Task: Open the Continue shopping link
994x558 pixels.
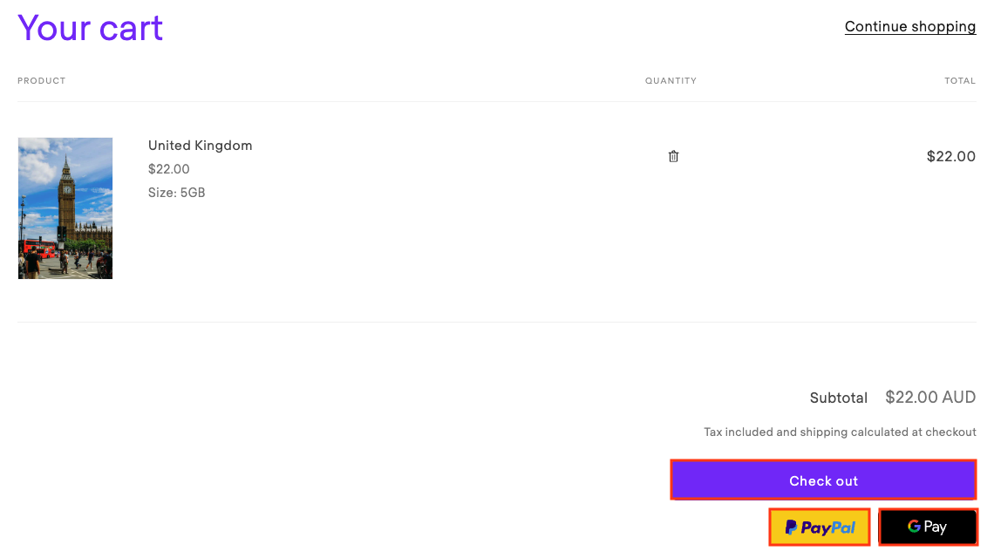Action: point(910,26)
